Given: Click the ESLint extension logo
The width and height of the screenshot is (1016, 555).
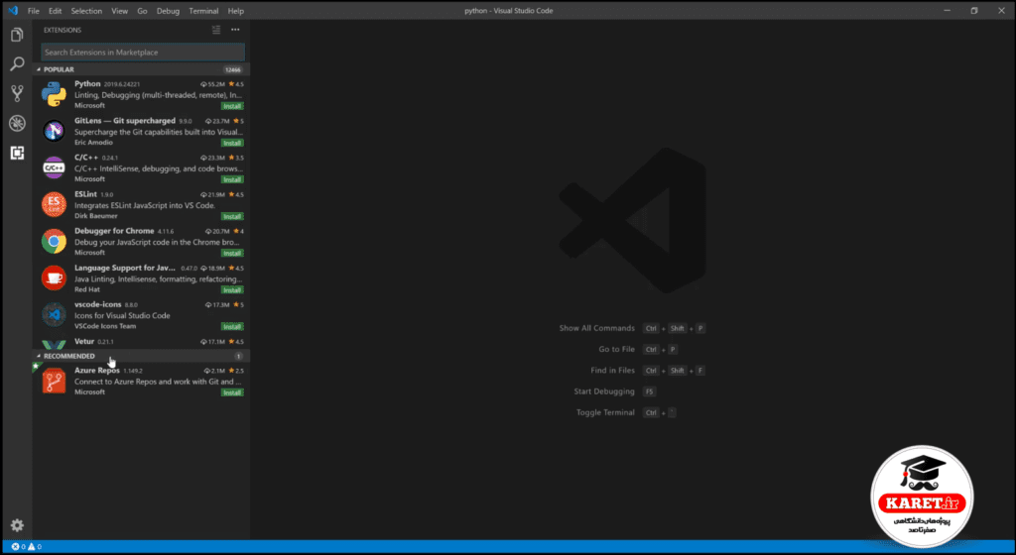Looking at the screenshot, I should [x=54, y=204].
